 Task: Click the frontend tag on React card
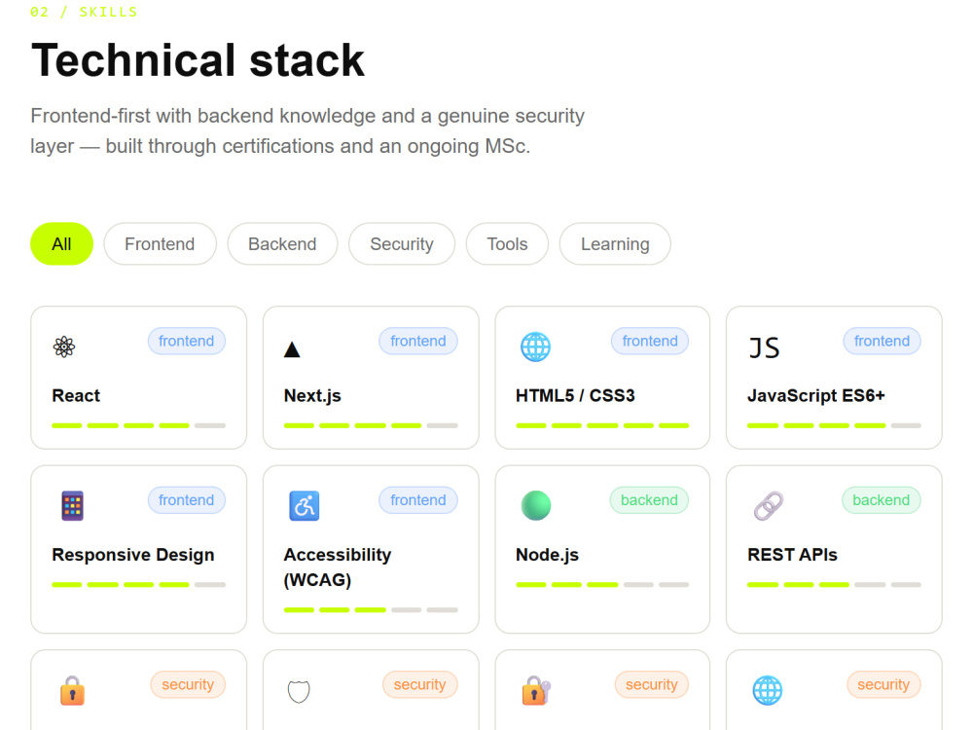[186, 341]
